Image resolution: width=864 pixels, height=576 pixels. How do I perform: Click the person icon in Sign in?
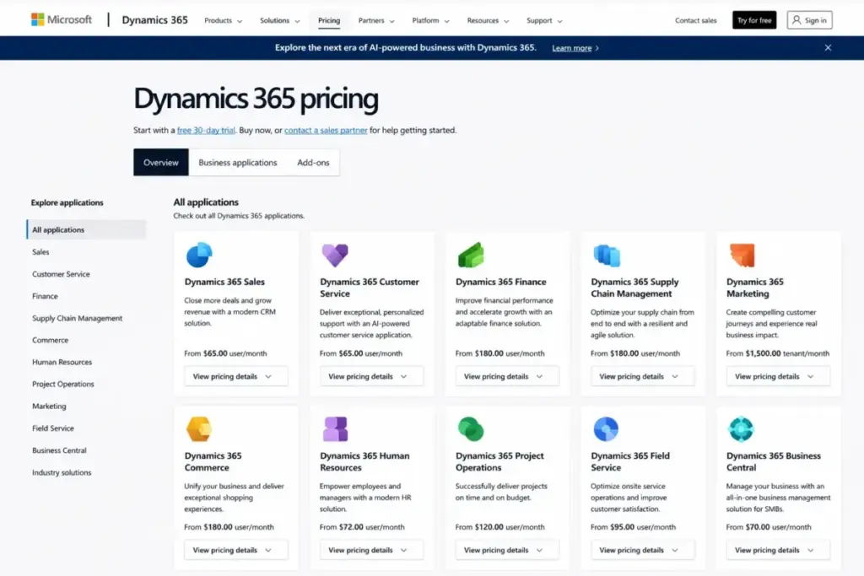pyautogui.click(x=796, y=20)
